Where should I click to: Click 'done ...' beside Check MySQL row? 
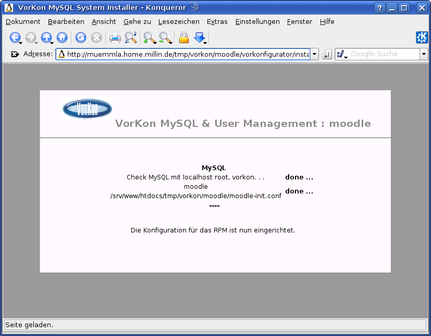coord(299,177)
